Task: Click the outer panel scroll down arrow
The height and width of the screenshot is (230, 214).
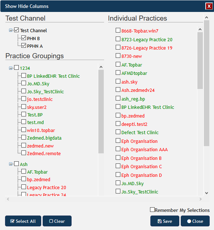Action: (x=207, y=193)
